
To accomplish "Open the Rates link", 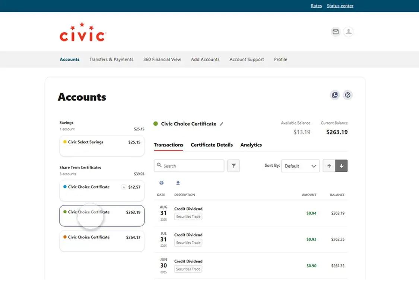I will 316,6.
